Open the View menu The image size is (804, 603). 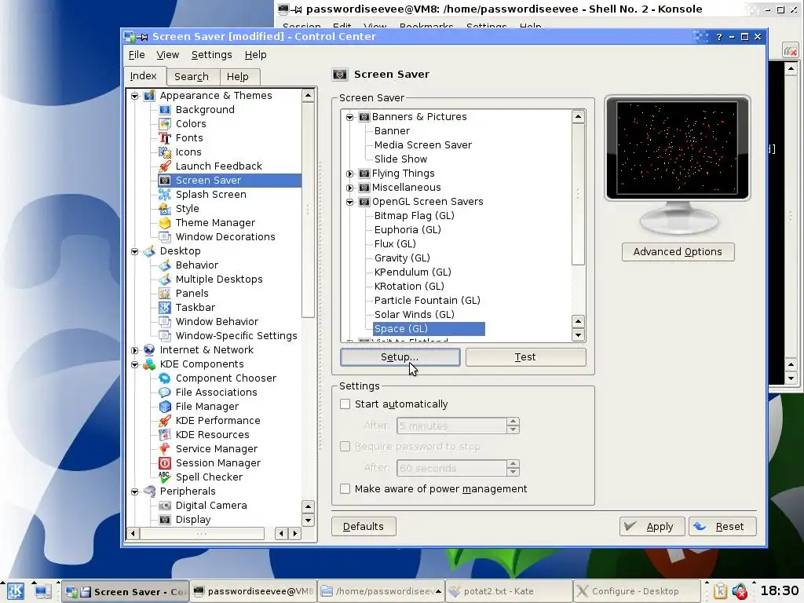[168, 55]
